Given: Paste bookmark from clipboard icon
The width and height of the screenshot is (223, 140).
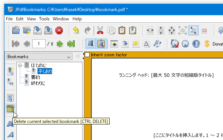Looking at the screenshot, I should (x=122, y=30).
